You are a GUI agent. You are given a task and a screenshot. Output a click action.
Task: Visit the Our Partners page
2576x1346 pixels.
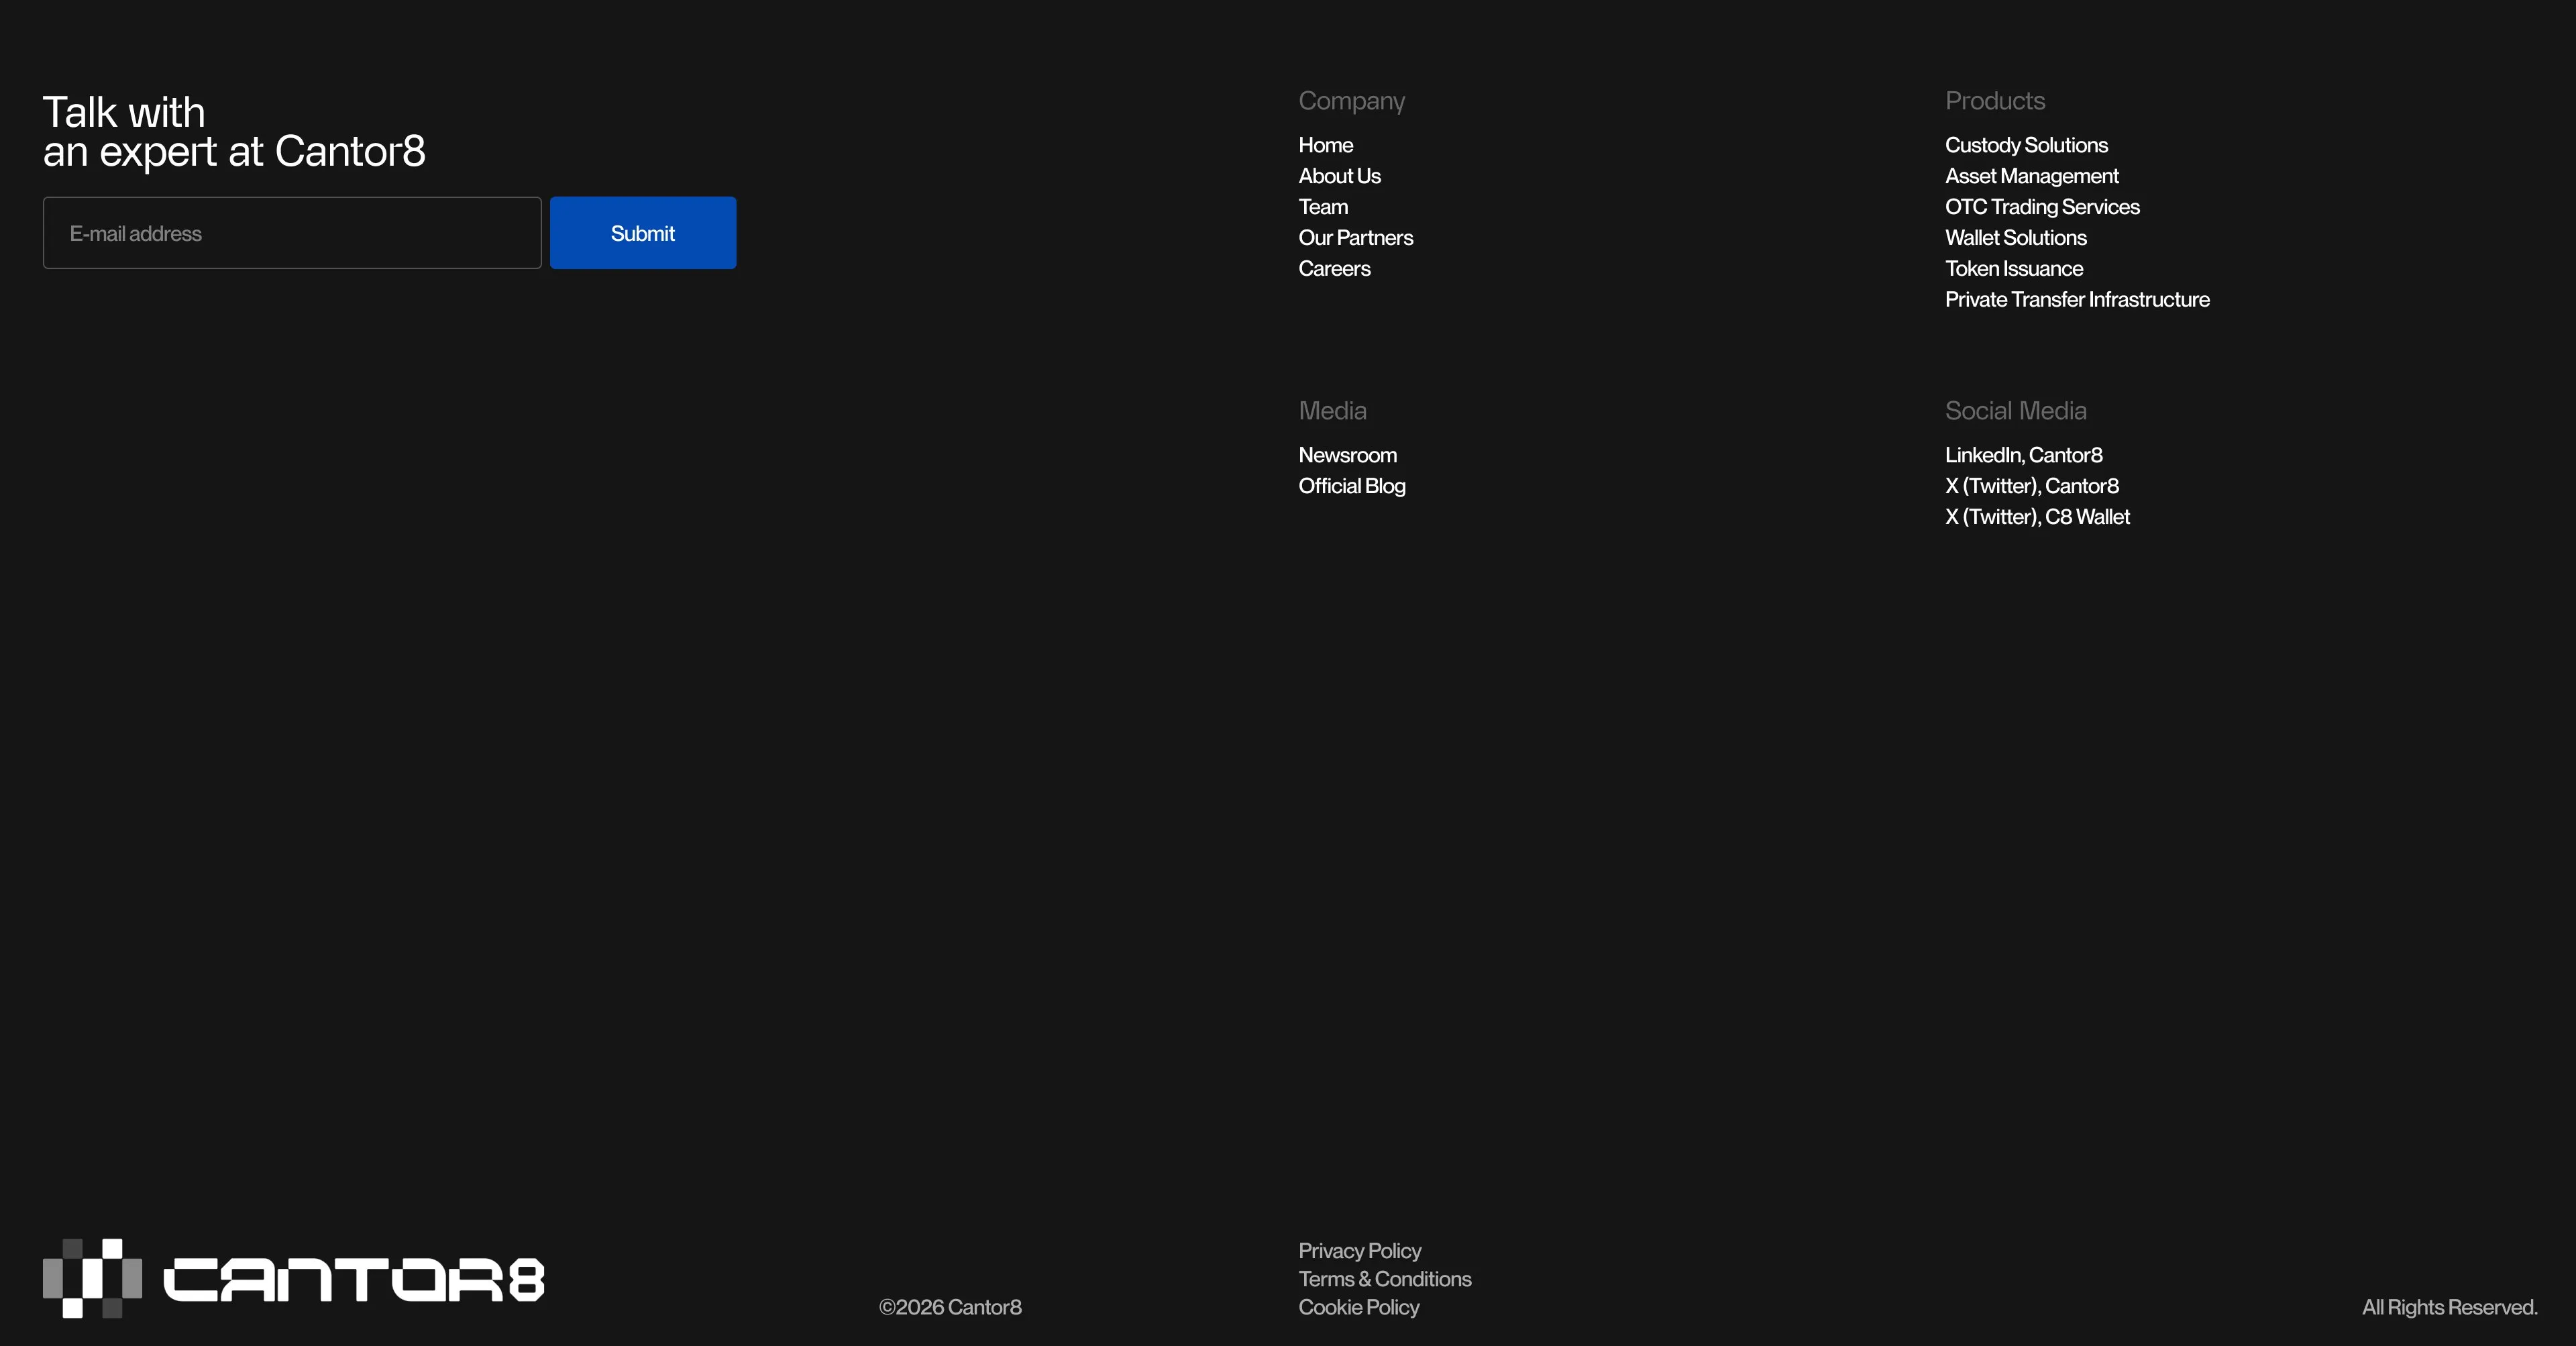[x=1355, y=238]
